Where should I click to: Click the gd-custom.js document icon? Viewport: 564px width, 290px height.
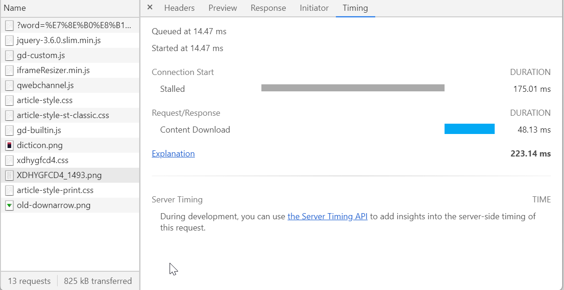tap(9, 55)
